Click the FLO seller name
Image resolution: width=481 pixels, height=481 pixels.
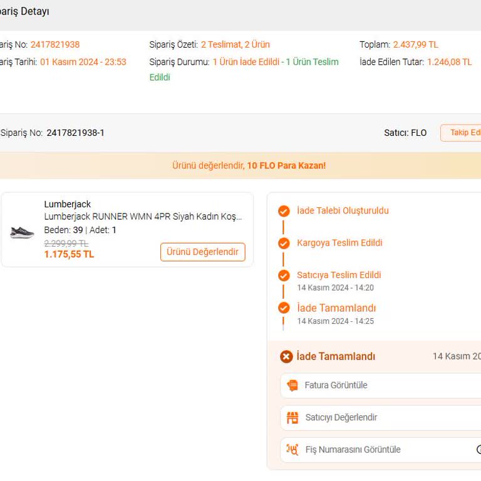[x=418, y=133]
